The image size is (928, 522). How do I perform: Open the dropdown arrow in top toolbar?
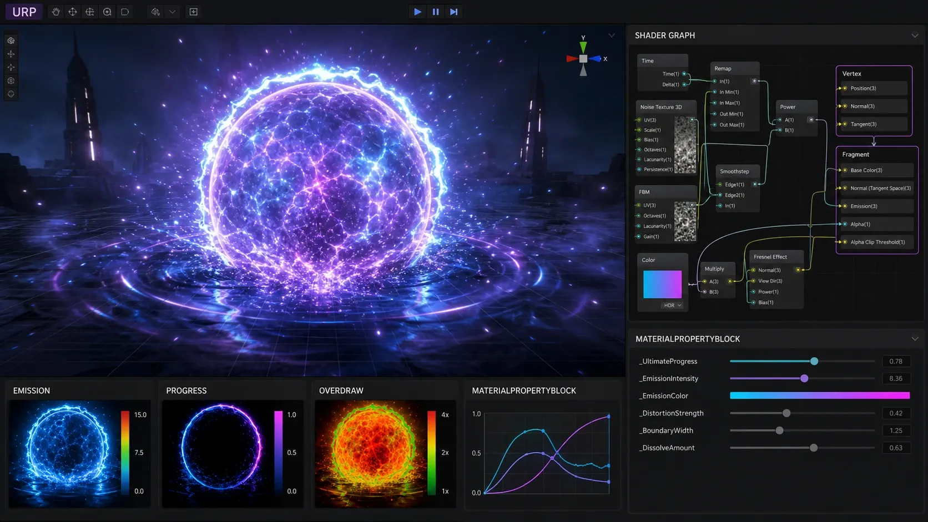pos(172,12)
